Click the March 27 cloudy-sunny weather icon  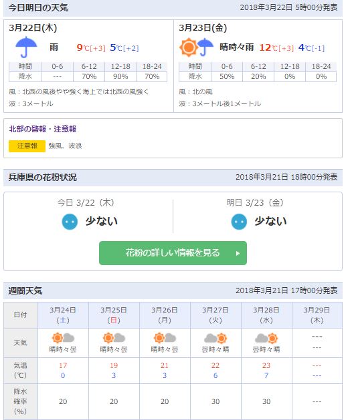pos(215,339)
